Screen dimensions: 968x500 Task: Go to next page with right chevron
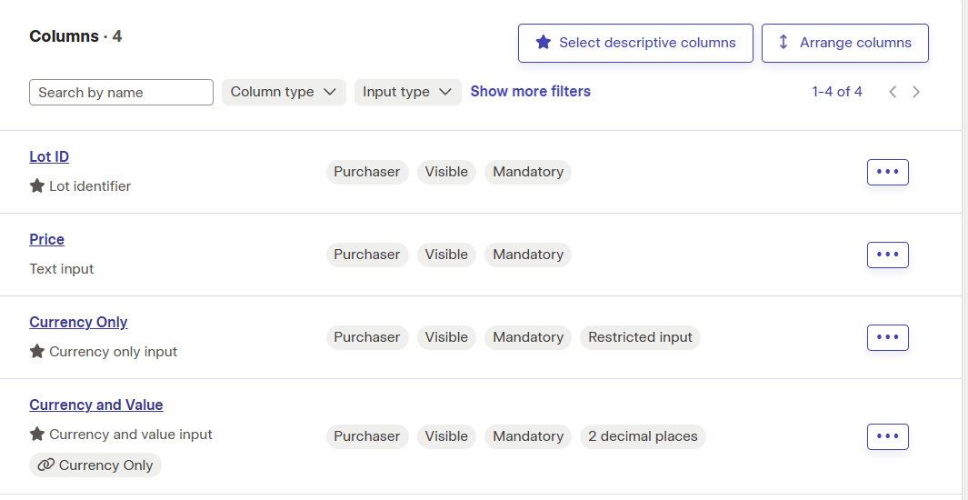tap(916, 92)
